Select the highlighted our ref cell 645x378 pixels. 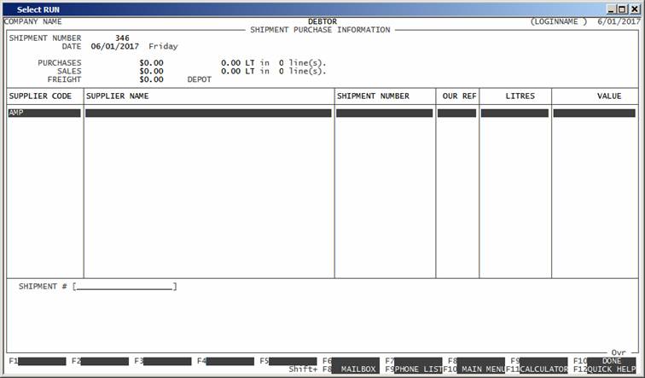tap(456, 113)
